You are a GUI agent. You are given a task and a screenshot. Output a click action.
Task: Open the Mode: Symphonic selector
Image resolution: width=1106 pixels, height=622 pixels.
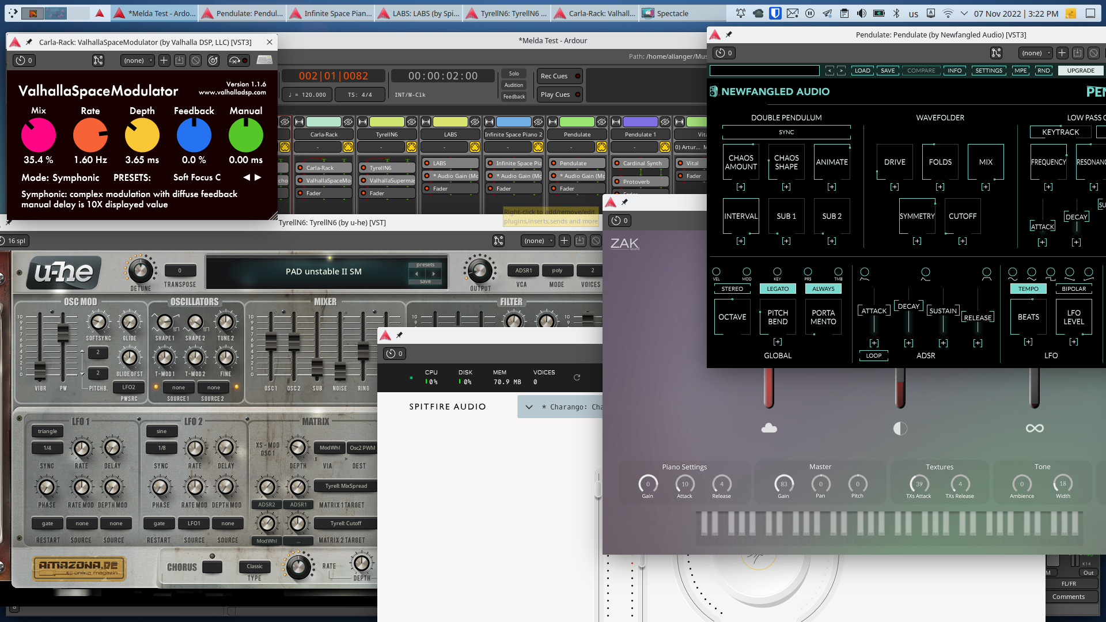[60, 178]
